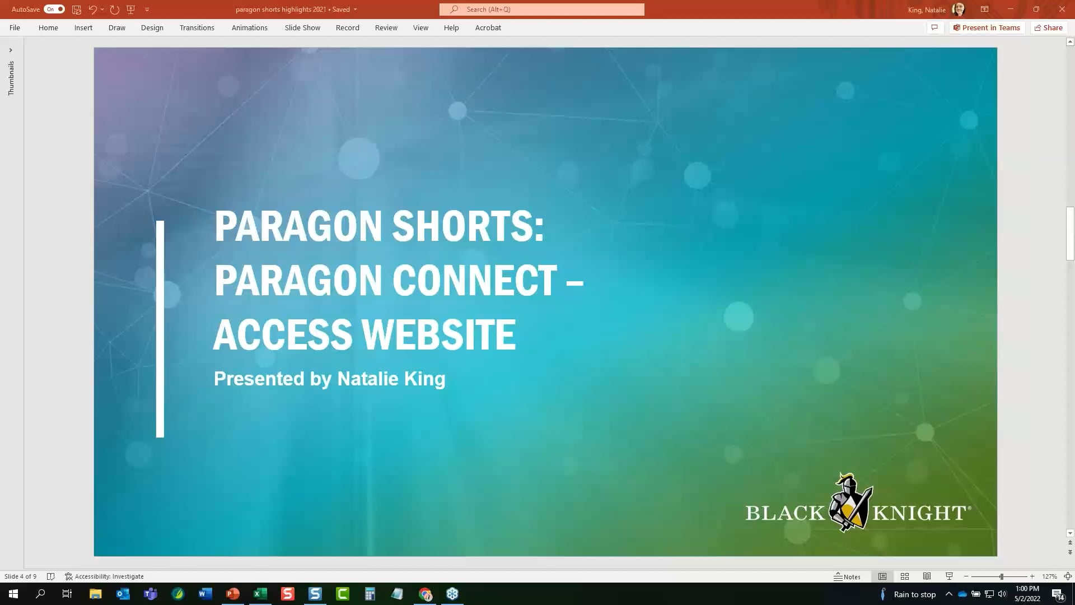Open Customize Quick Access Toolbar dropdown
Screen dimensions: 1075x605
click(147, 10)
